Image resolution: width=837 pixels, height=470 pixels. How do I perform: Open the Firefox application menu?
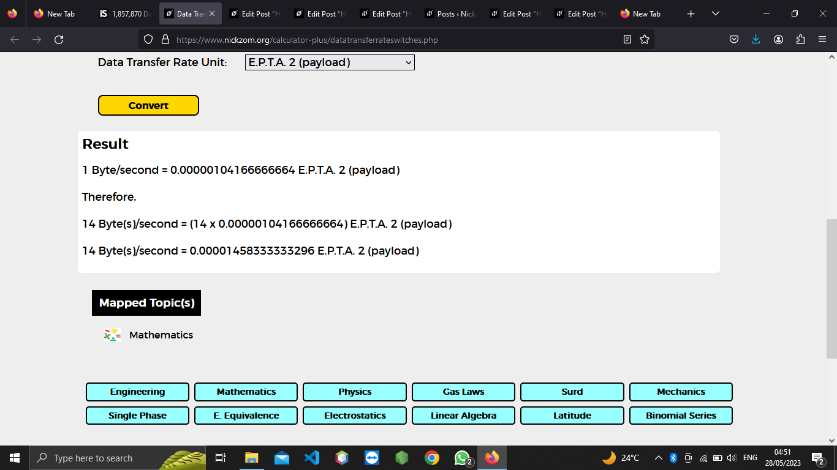coord(822,40)
